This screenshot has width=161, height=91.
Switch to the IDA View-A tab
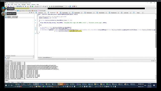click(x=41, y=13)
